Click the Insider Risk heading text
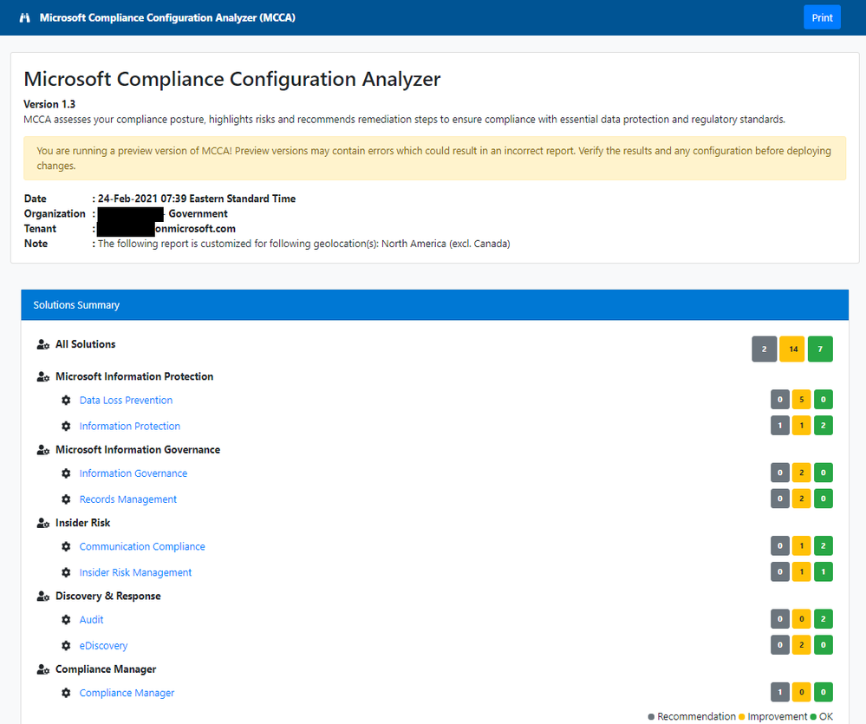Screen dimensions: 866x724 83,523
